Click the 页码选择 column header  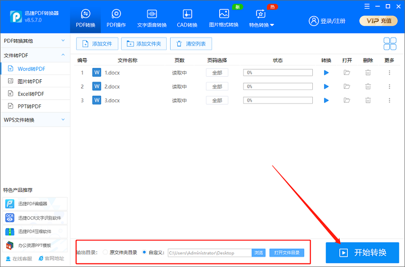[217, 60]
